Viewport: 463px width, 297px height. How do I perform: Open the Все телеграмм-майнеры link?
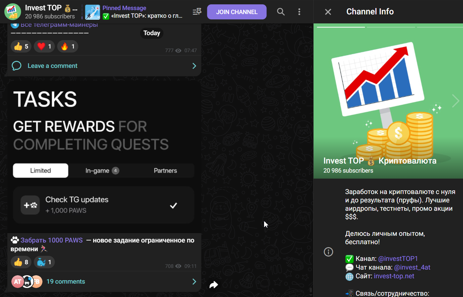59,25
